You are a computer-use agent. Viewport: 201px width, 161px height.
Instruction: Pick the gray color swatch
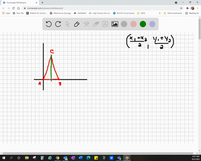pos(124,24)
